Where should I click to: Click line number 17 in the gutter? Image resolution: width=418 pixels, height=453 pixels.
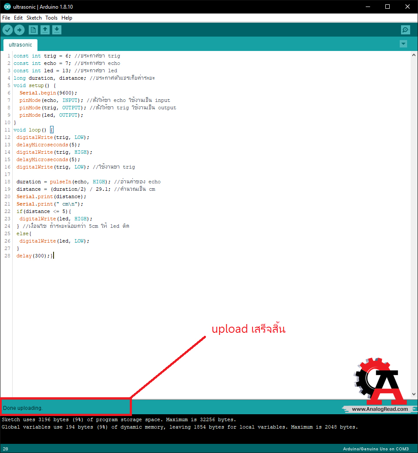point(7,175)
